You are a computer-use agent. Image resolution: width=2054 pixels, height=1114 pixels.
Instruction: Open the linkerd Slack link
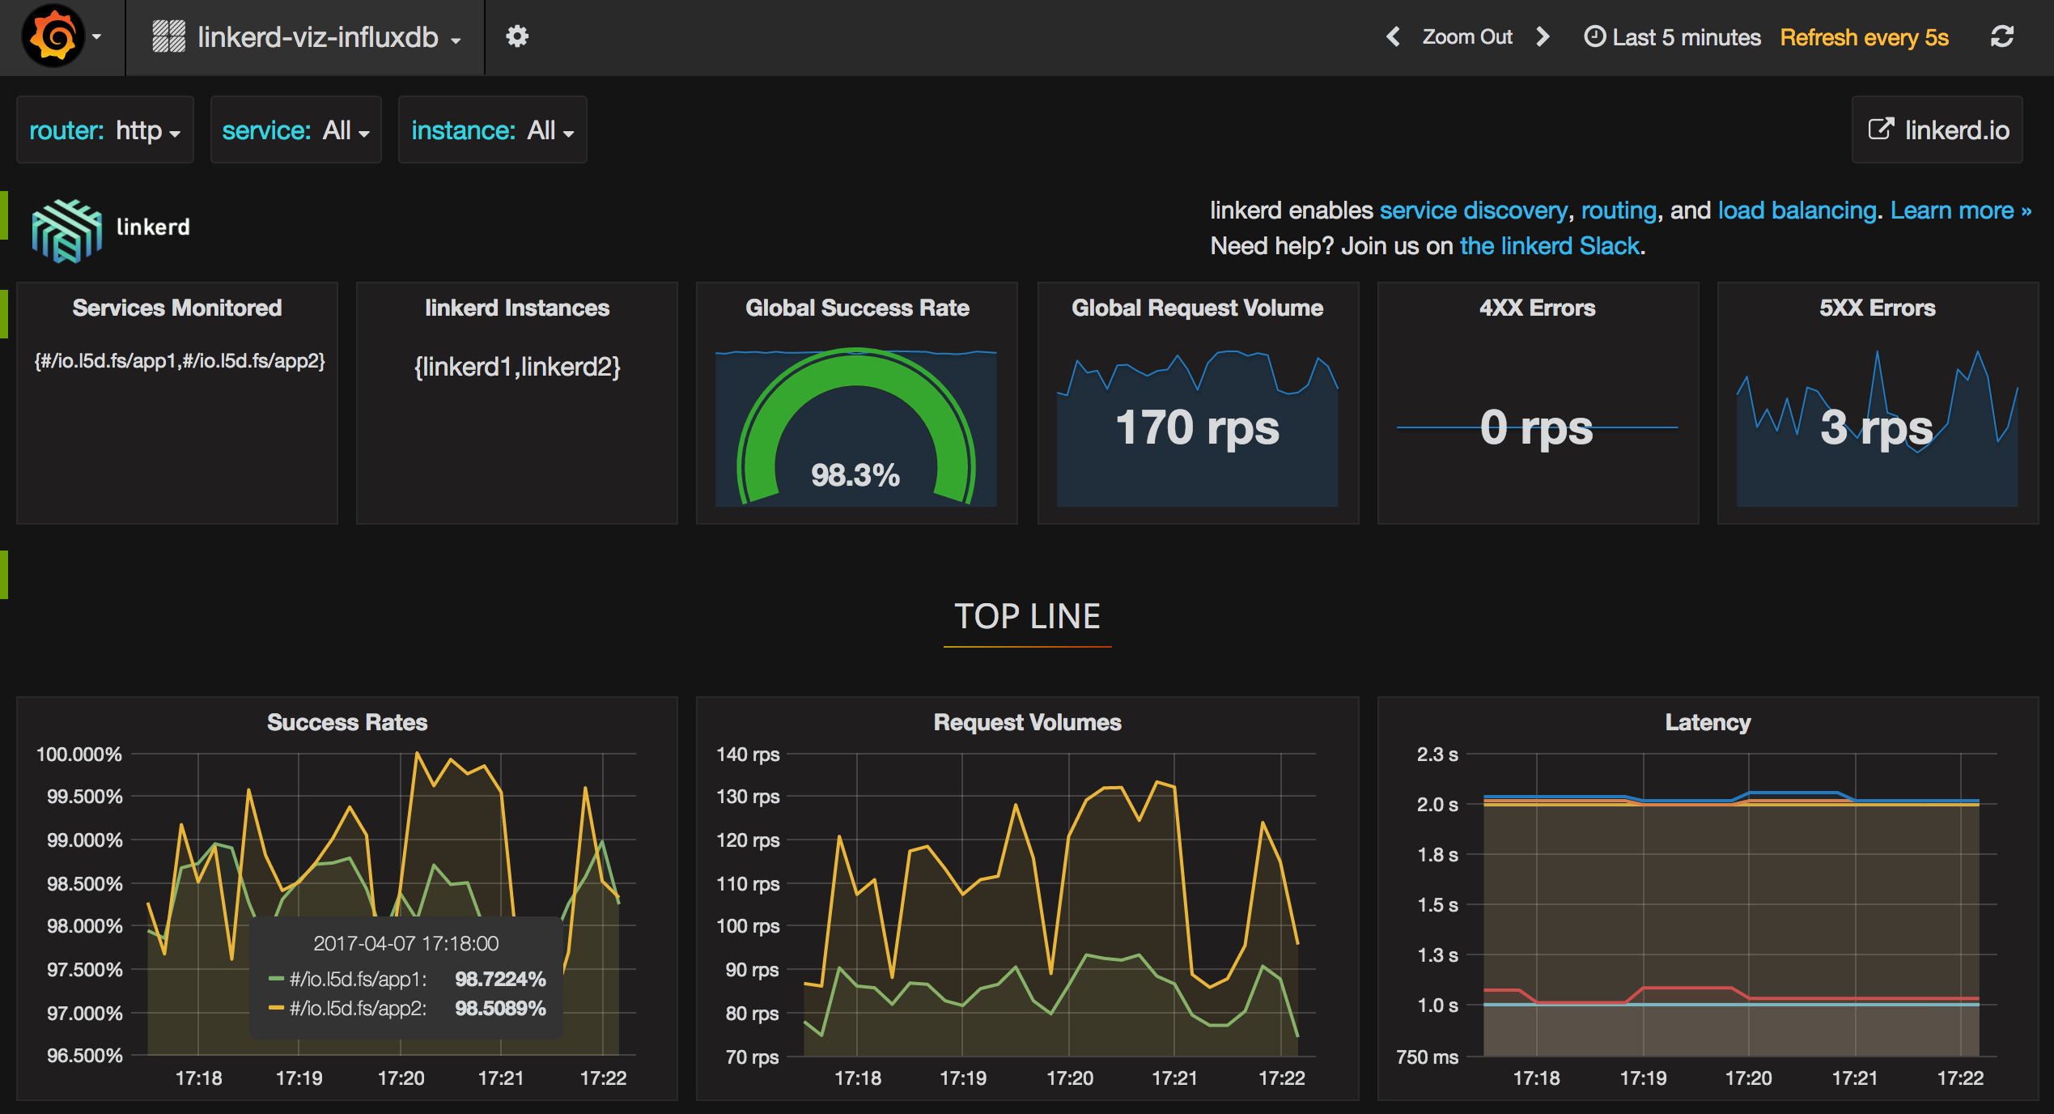[x=1550, y=246]
